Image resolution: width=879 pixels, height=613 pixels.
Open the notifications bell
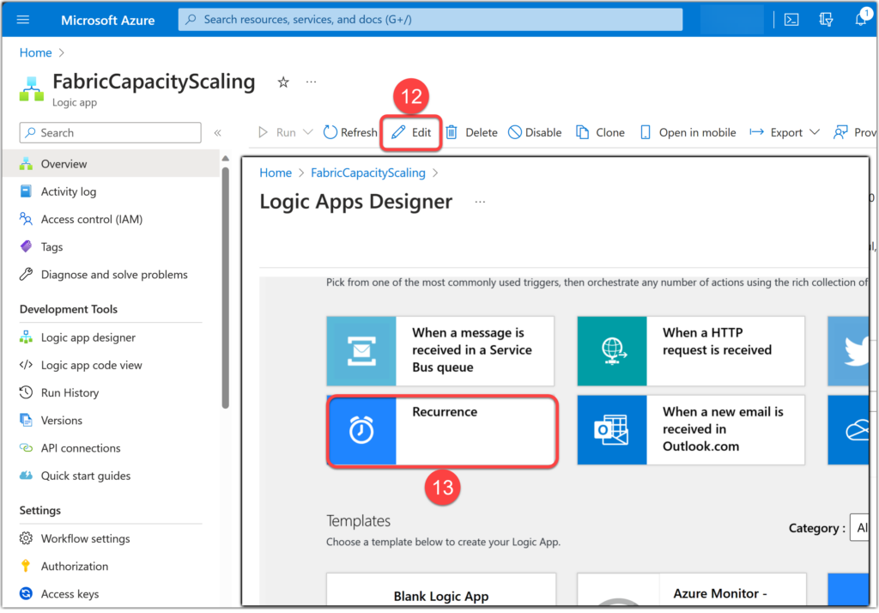(861, 19)
